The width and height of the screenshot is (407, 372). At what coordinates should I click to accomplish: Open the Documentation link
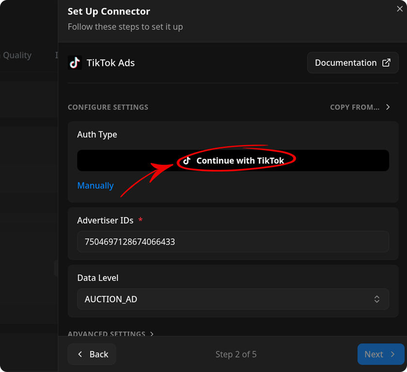tap(353, 62)
